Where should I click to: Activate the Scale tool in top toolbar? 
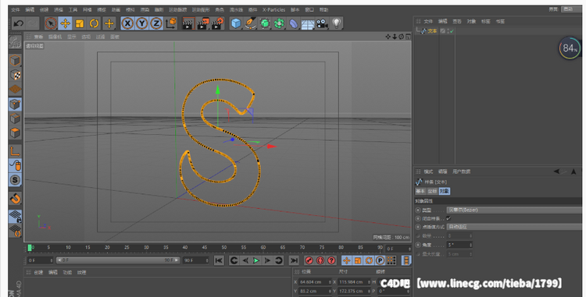pos(80,23)
